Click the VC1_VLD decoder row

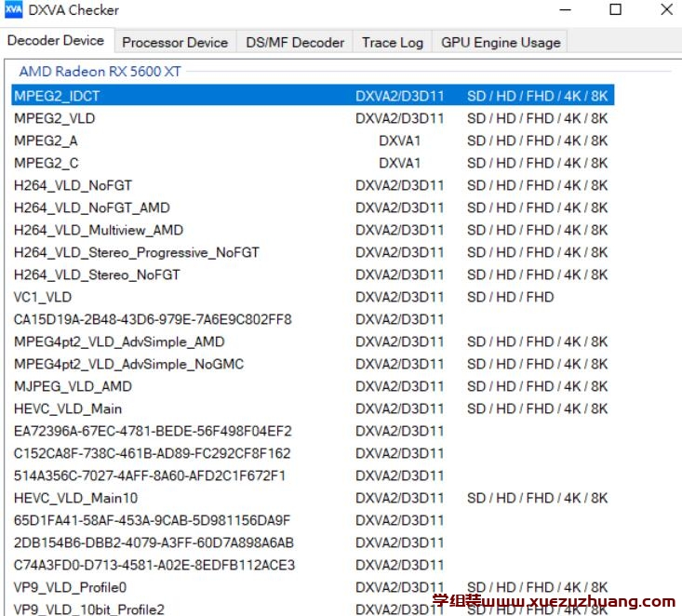pyautogui.click(x=43, y=297)
